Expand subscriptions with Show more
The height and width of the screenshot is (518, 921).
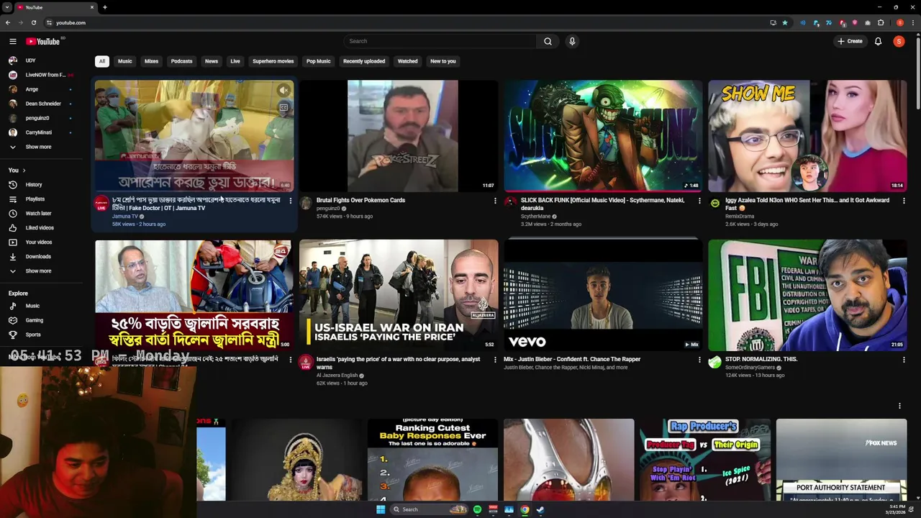pos(38,147)
